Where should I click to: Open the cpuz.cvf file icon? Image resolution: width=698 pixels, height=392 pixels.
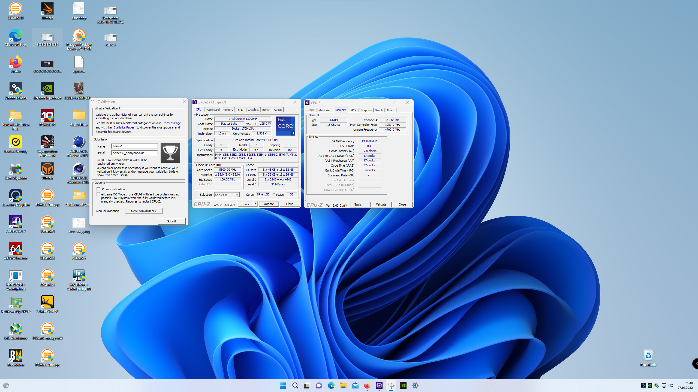click(x=79, y=64)
